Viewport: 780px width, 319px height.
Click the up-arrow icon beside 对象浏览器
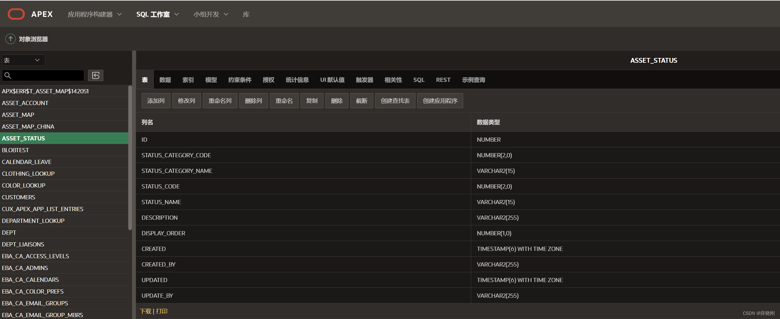[10, 39]
